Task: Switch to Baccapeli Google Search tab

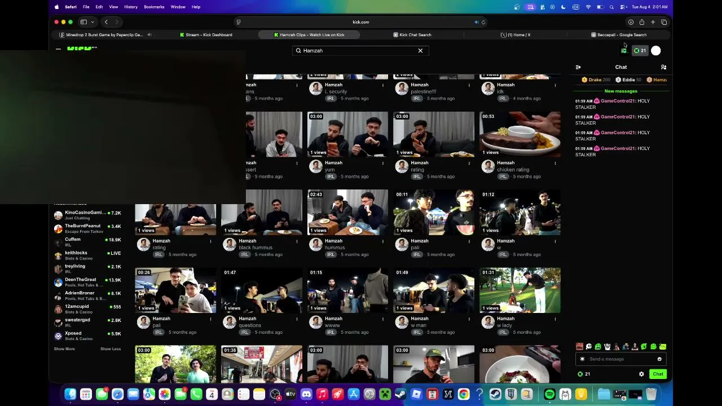Action: [x=619, y=35]
